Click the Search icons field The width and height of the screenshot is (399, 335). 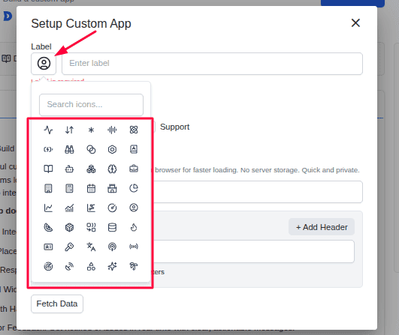pyautogui.click(x=91, y=105)
